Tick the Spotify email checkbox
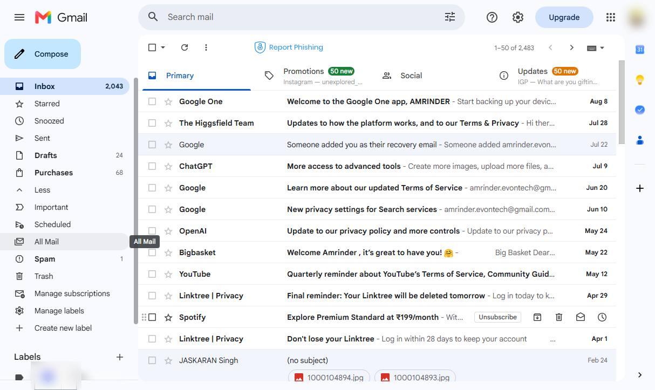The width and height of the screenshot is (655, 390). (152, 317)
